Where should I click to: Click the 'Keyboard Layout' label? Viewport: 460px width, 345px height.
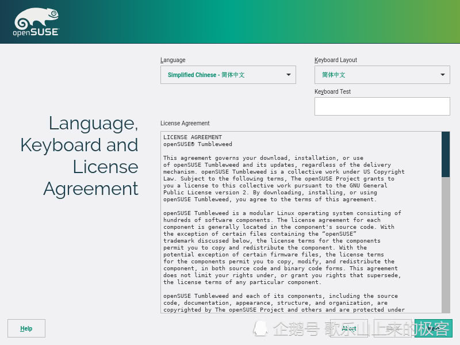336,60
